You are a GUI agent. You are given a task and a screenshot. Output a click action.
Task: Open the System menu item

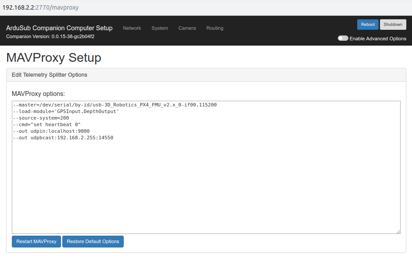pyautogui.click(x=160, y=28)
